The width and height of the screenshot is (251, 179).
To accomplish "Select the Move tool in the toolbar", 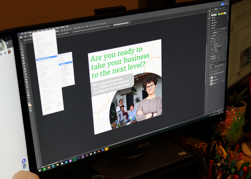I will point(21,44).
